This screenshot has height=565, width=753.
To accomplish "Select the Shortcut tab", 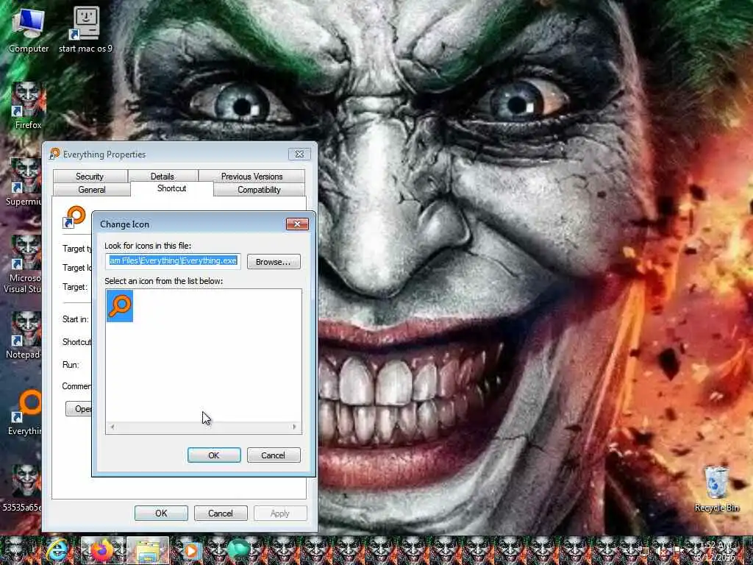I will coord(171,188).
